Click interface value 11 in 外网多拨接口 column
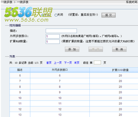The height and width of the screenshot is (117, 138). point(60,104)
